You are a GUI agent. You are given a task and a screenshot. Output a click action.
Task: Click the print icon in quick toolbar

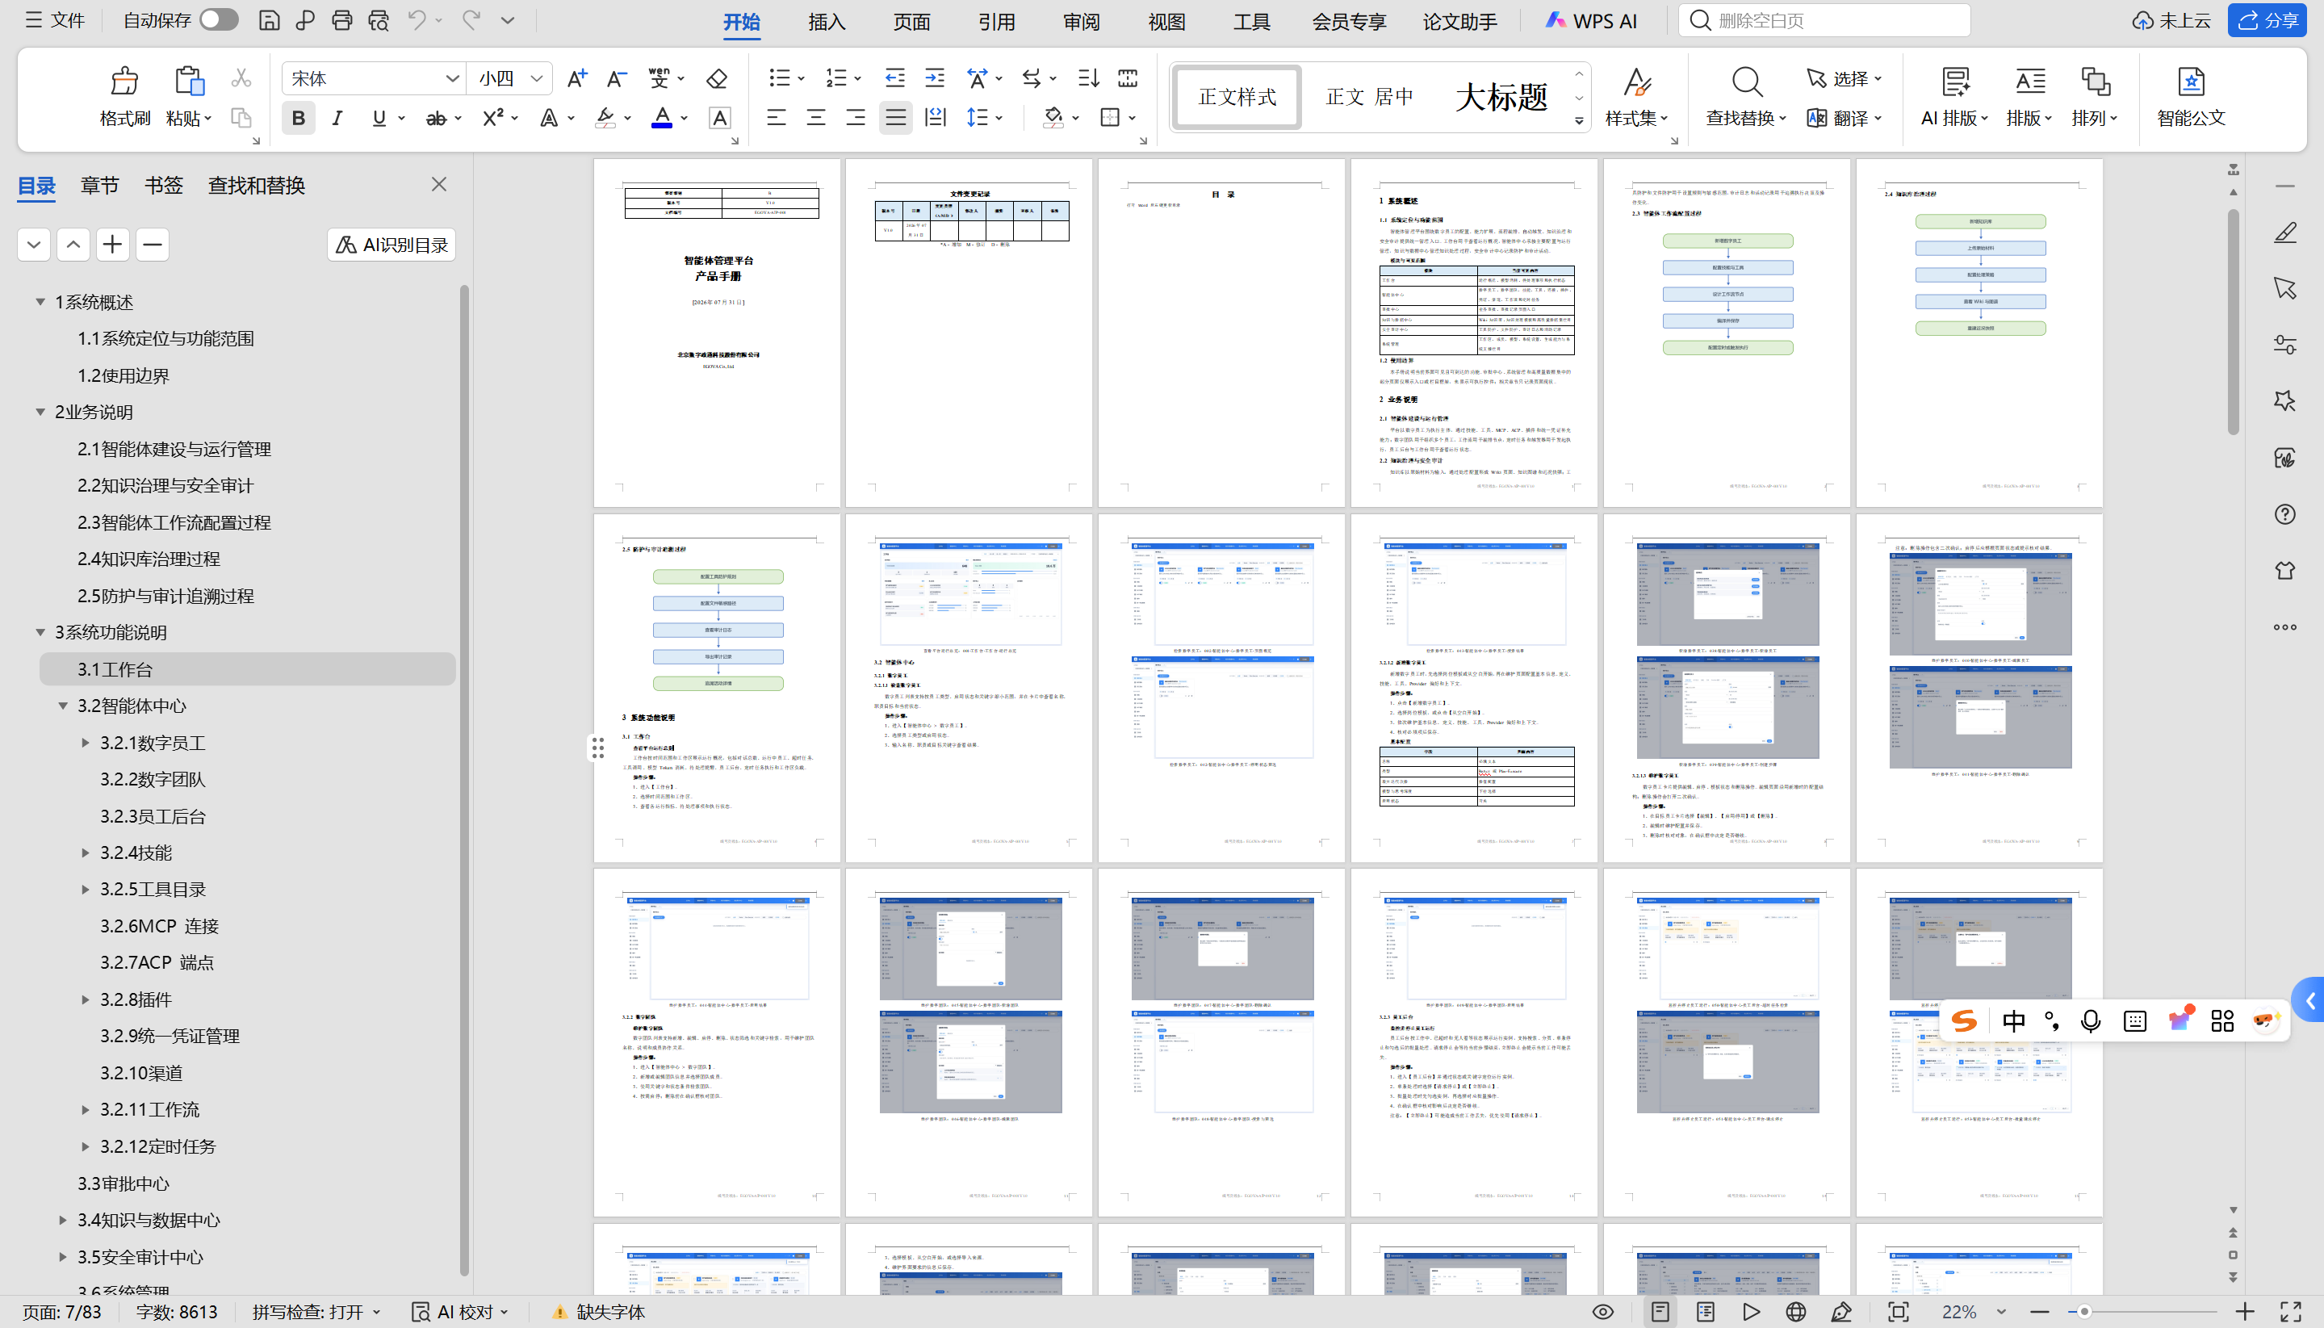point(342,20)
